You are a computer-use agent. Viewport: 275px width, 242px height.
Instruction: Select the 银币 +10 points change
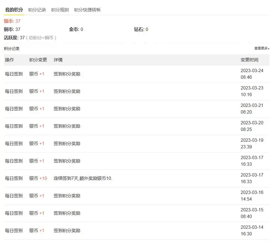[38, 178]
